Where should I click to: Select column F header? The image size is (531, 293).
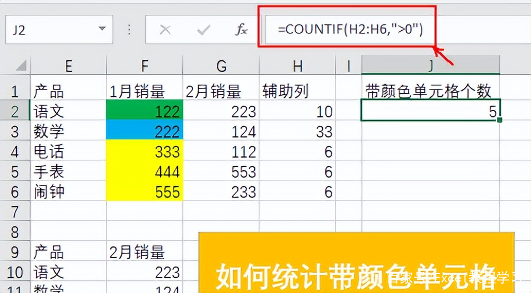click(x=145, y=66)
